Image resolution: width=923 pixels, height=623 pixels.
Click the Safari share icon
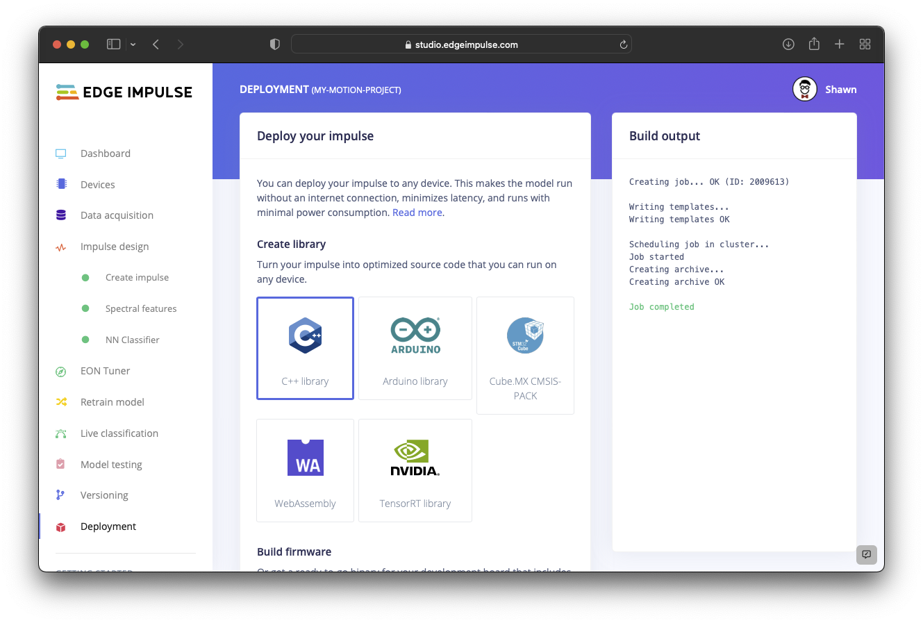point(814,44)
